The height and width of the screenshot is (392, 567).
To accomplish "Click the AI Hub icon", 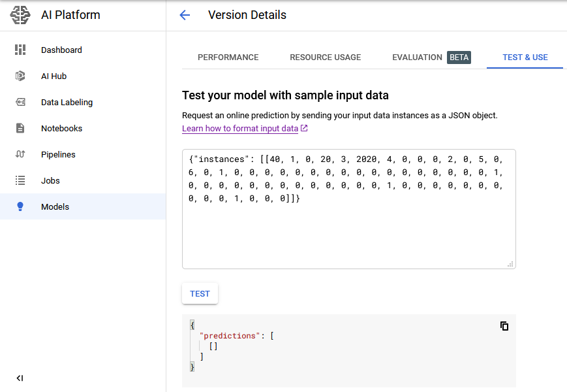I will tap(20, 76).
